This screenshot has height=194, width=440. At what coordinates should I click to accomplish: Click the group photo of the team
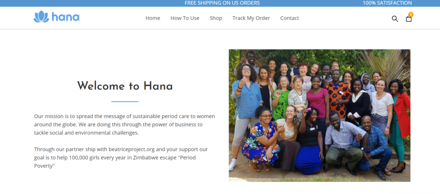tap(319, 116)
